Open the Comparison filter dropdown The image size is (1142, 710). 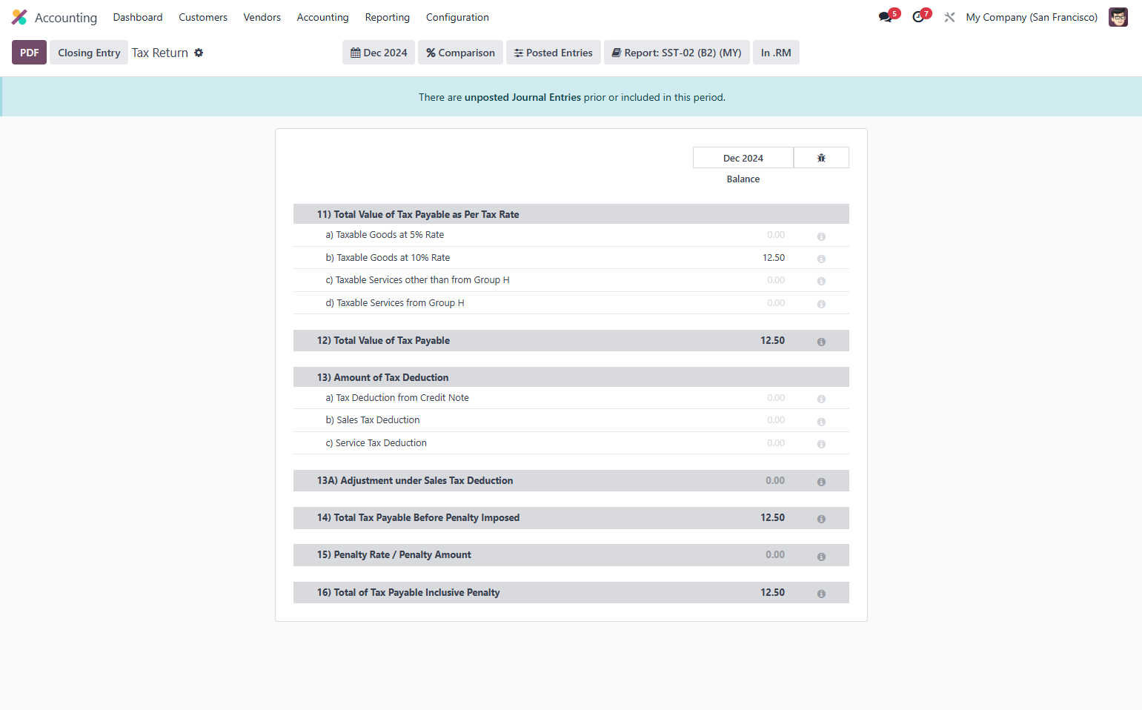click(460, 53)
